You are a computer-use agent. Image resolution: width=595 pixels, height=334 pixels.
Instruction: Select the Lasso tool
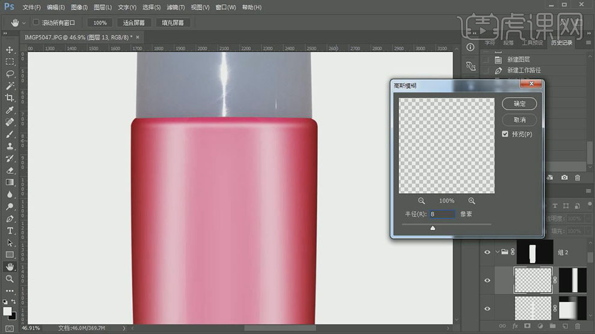click(10, 74)
